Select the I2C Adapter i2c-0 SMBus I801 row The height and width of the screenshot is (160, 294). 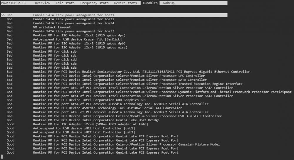(x=77, y=124)
